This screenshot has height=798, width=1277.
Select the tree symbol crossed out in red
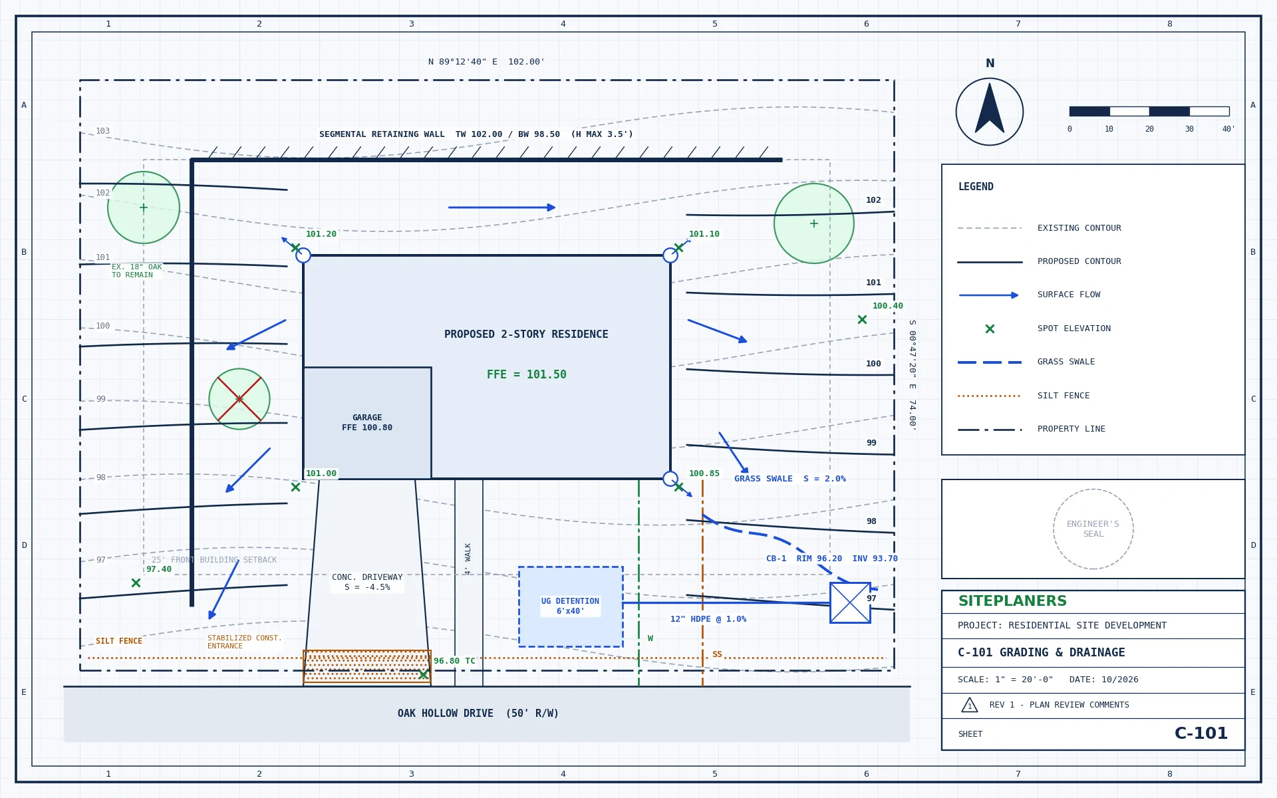coord(239,399)
